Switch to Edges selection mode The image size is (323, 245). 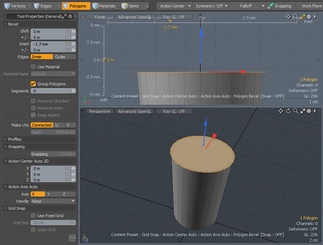click(x=45, y=6)
